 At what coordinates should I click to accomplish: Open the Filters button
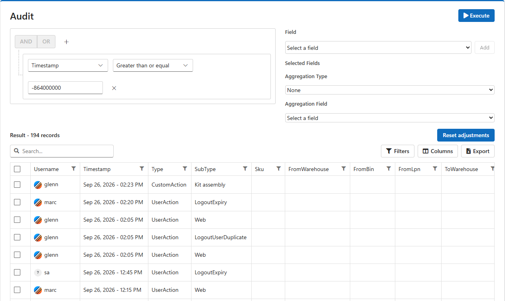398,151
